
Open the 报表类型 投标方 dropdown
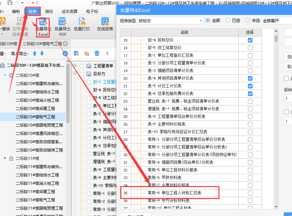[171, 21]
